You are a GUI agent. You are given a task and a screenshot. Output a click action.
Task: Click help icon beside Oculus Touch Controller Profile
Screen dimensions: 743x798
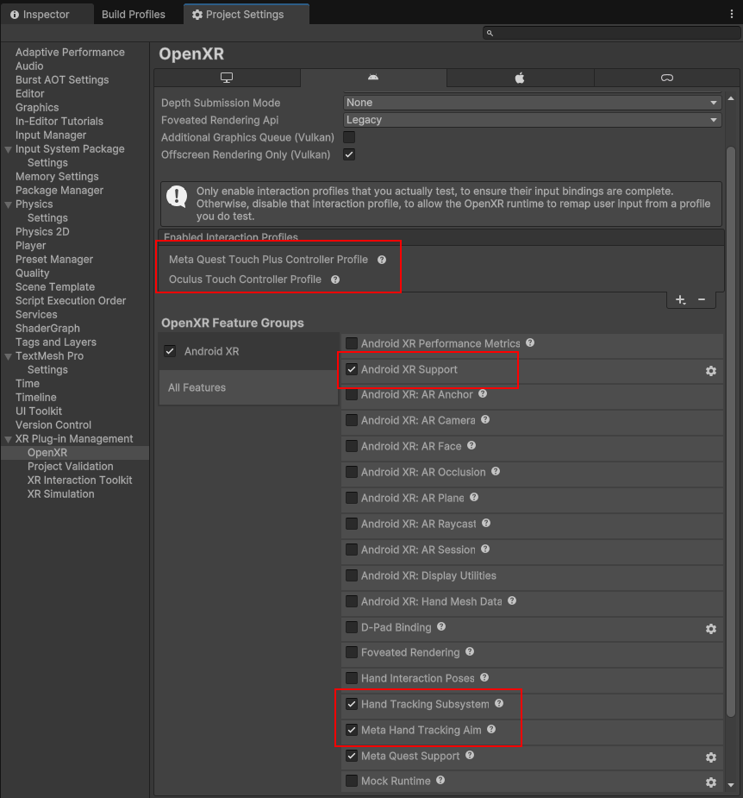pyautogui.click(x=335, y=280)
